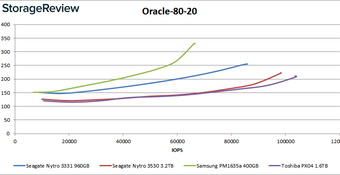Click the 100 y-axis label
The width and height of the screenshot is (340, 175).
pyautogui.click(x=5, y=106)
